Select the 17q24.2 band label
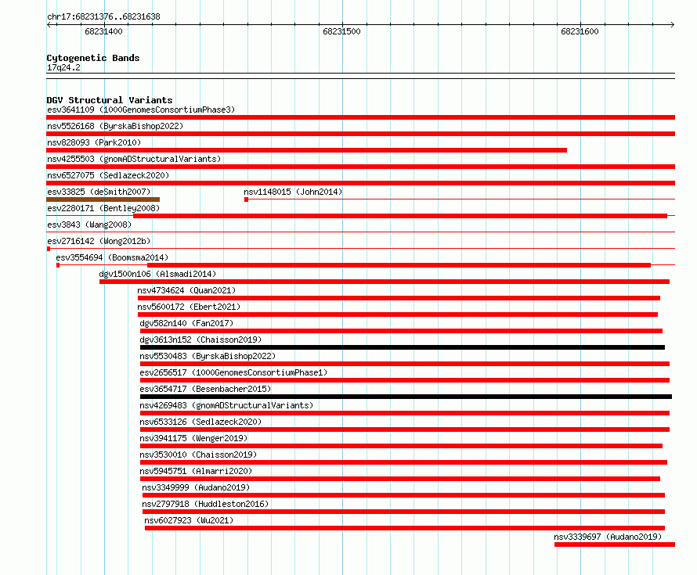 click(x=63, y=67)
